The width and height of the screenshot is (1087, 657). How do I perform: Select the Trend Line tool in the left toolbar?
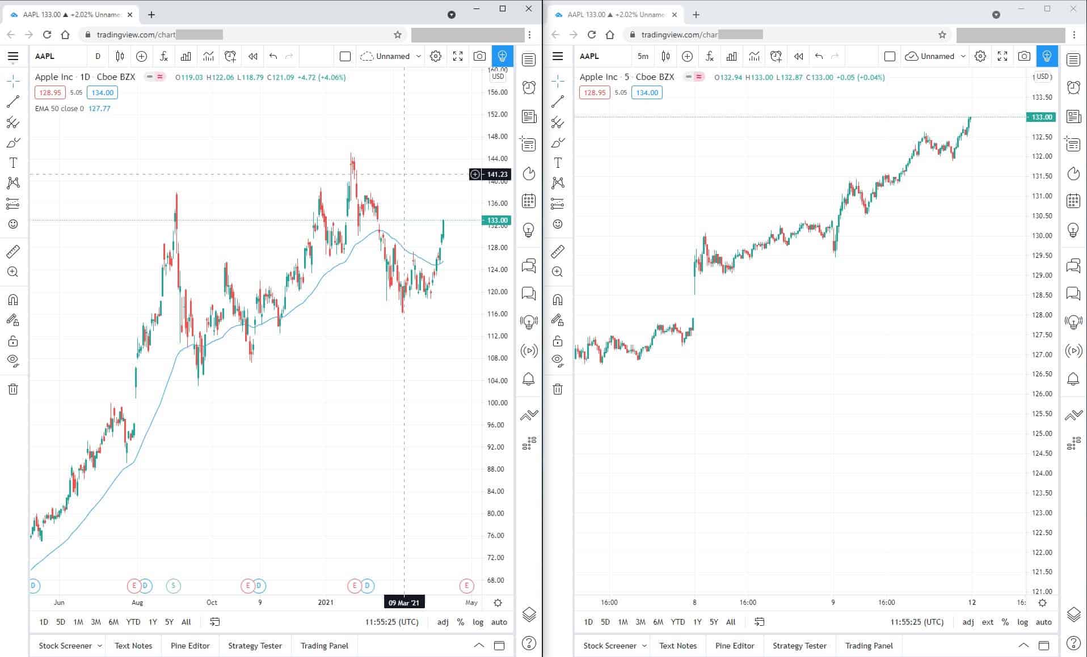click(12, 103)
